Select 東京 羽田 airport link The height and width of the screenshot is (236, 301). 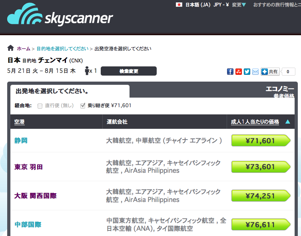(28, 167)
